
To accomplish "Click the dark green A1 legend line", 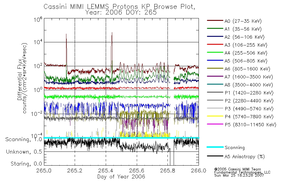I will pos(215,29).
